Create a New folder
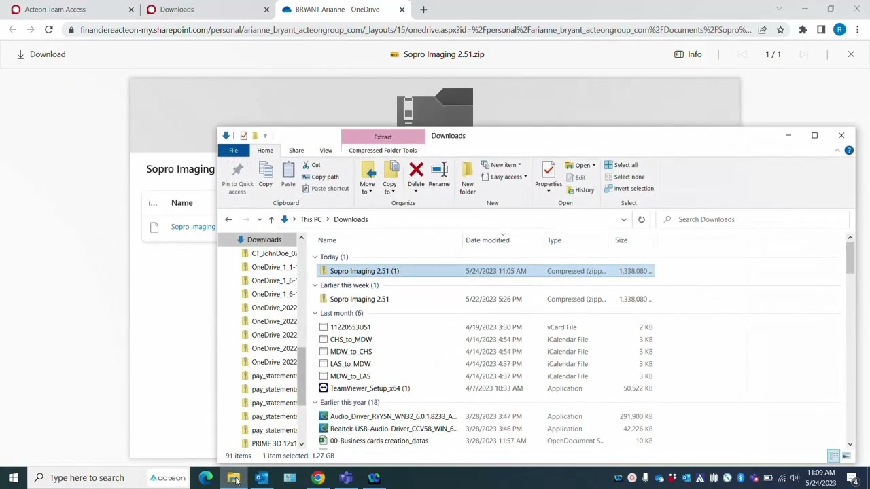The height and width of the screenshot is (489, 870). 468,178
